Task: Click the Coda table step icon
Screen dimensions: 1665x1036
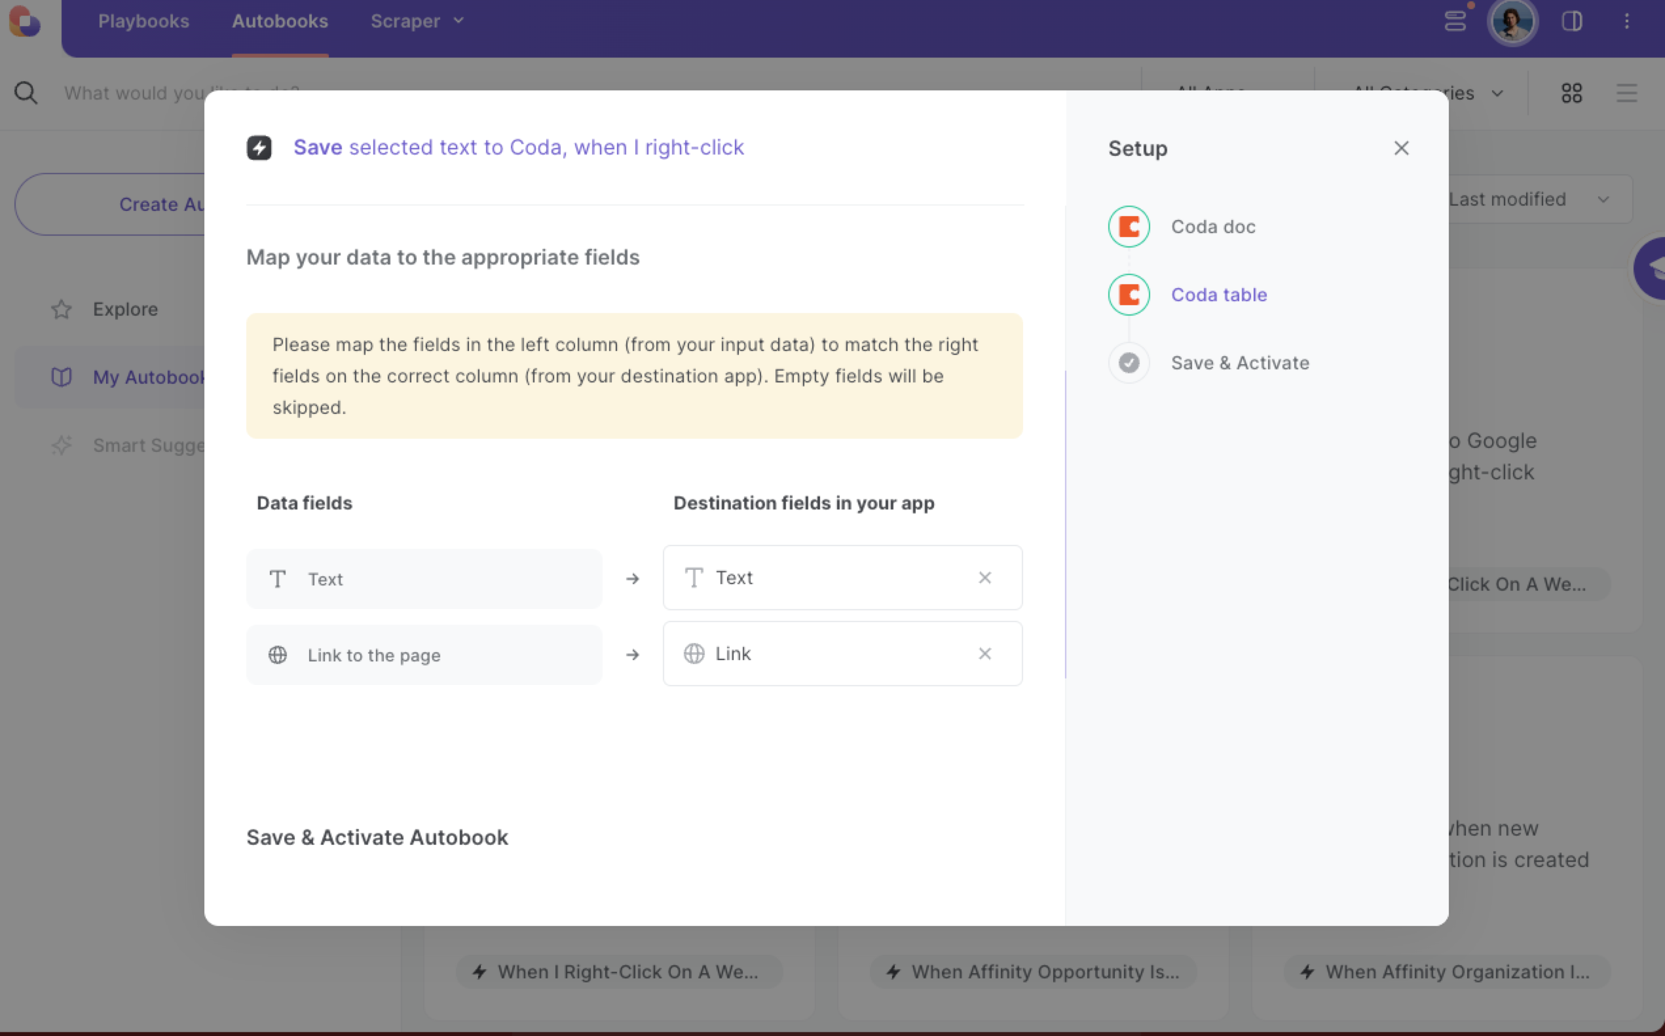Action: click(x=1129, y=295)
